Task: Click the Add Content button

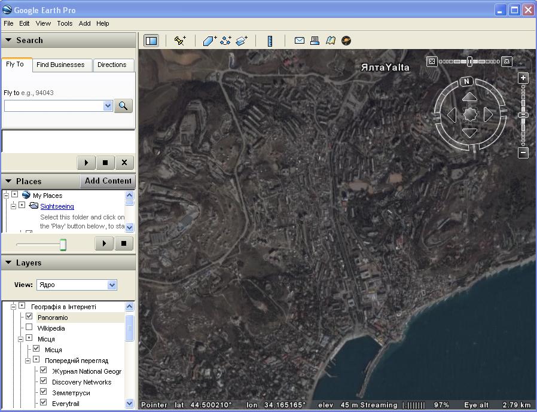Action: click(x=108, y=181)
